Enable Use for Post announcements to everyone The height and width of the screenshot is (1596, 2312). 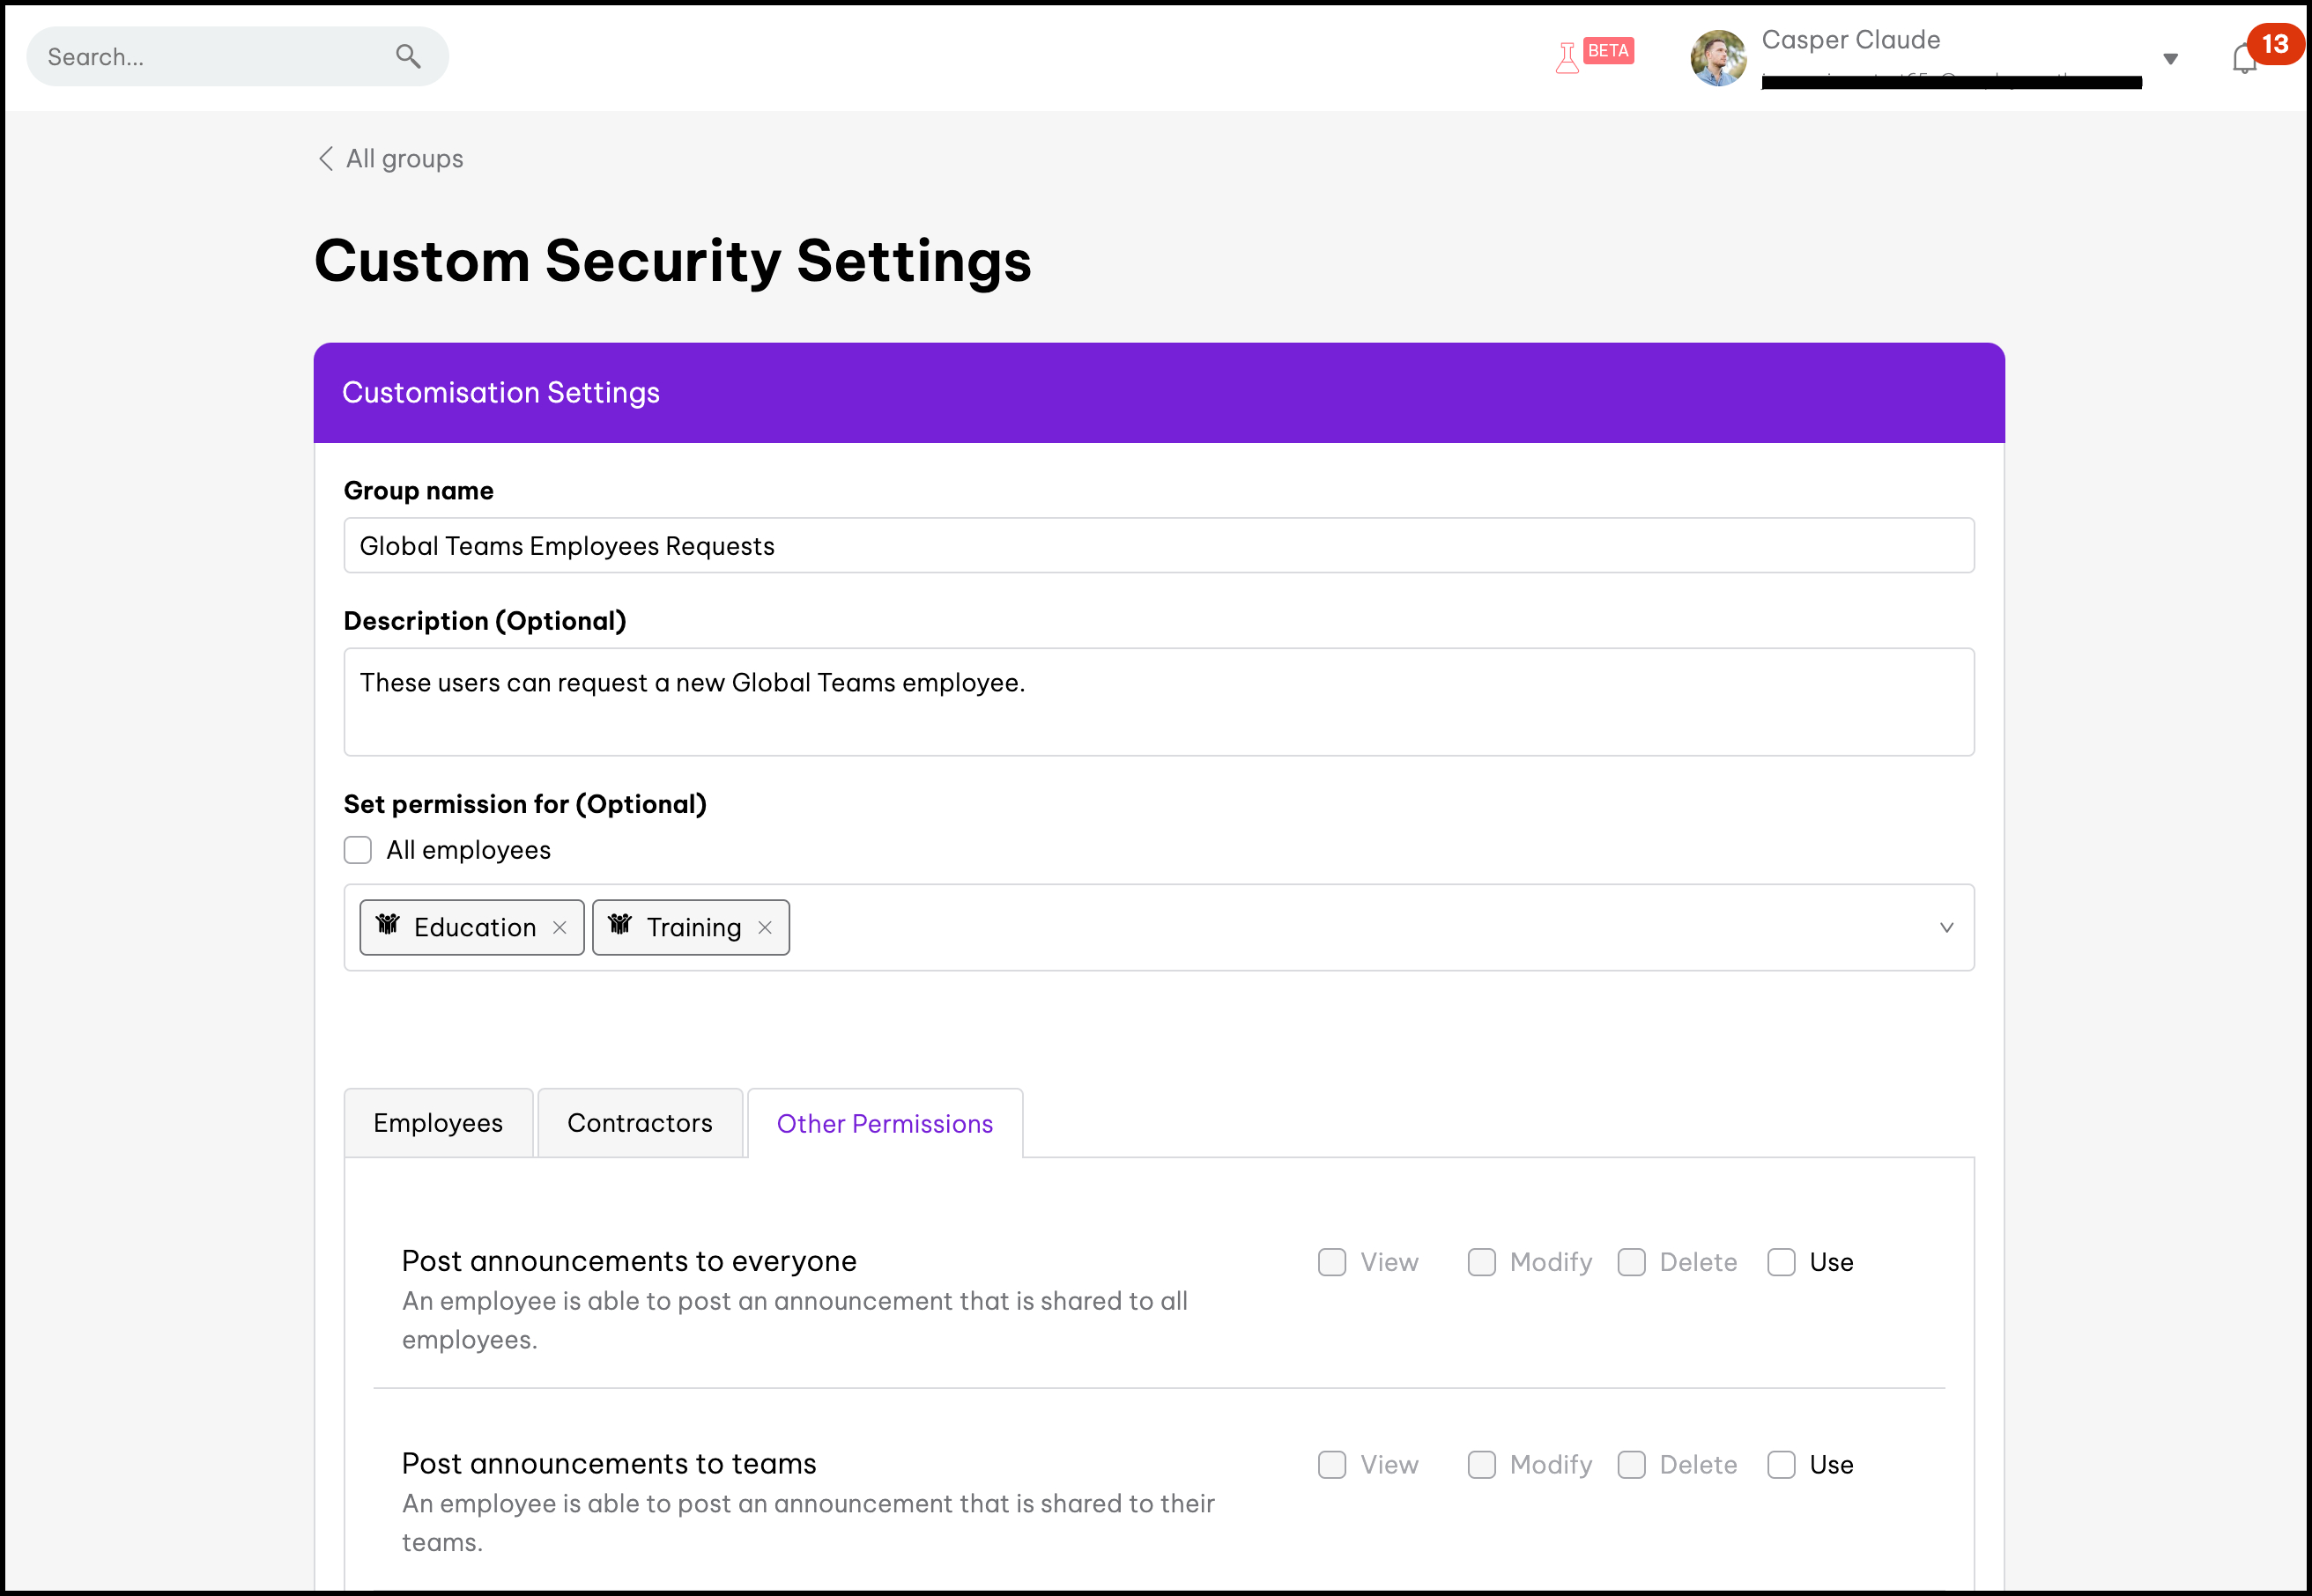click(x=1781, y=1262)
